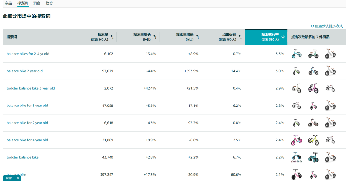
Task: Select middle product thumbnail in 'toddler balance bike 3 year old' row
Action: coord(313,88)
